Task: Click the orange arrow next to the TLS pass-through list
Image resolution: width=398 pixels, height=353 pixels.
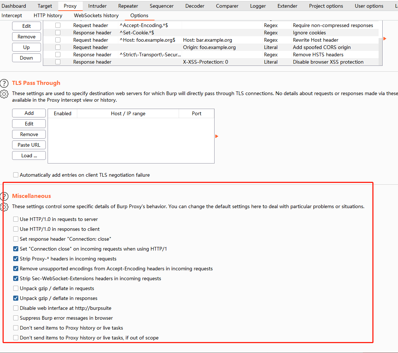Action: [x=216, y=136]
